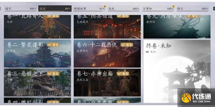Screen dimensions: 215x107
Task: Switch to the 万事知 tab
Action: click(158, 9)
